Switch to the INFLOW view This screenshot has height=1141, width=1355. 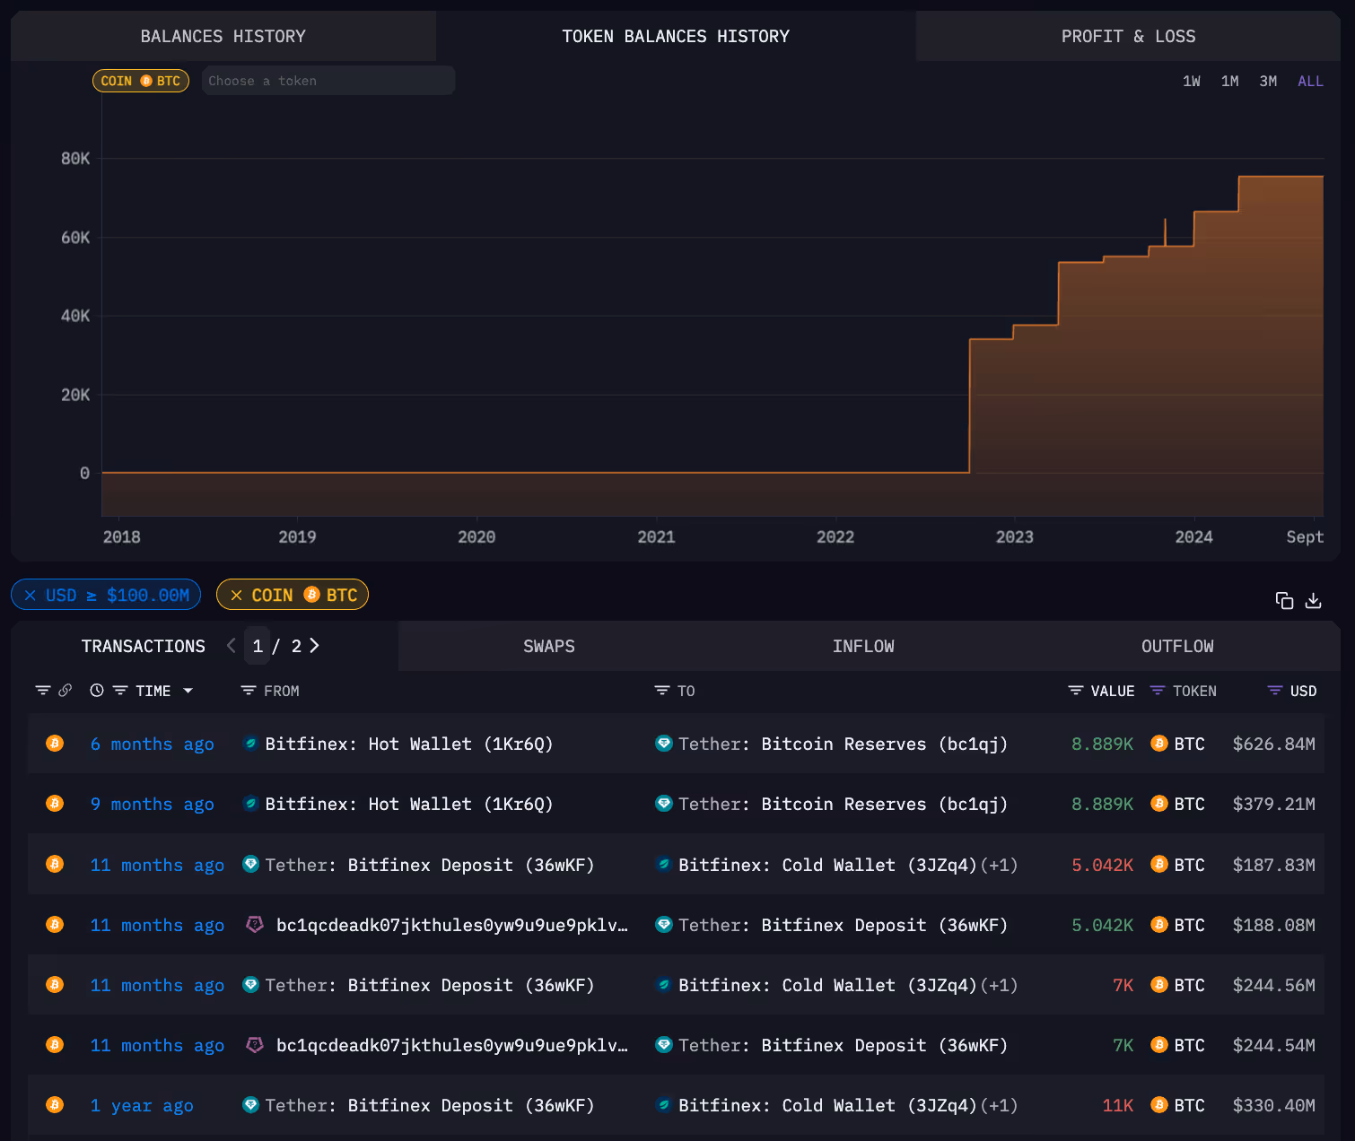click(862, 645)
